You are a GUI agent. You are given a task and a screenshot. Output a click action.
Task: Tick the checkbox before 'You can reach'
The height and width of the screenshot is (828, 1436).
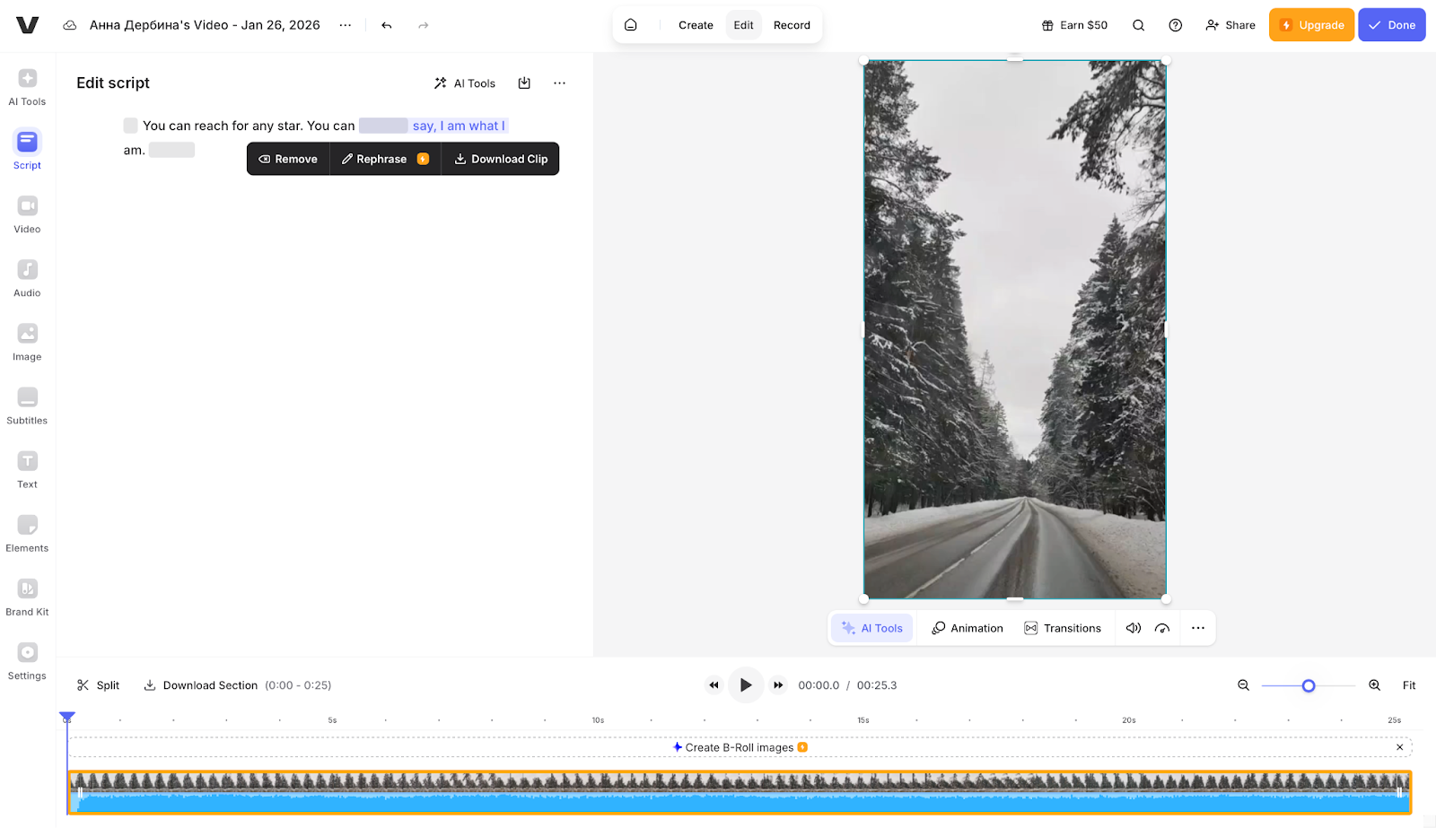(x=131, y=126)
